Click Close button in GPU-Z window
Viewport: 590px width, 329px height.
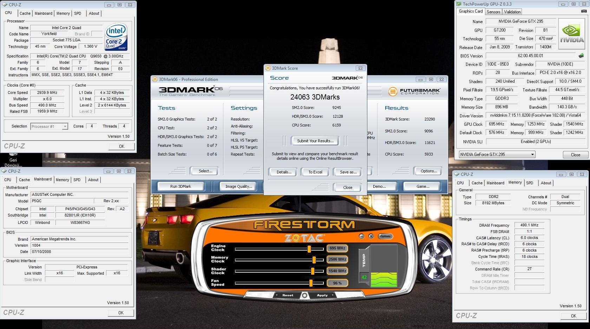click(x=575, y=155)
